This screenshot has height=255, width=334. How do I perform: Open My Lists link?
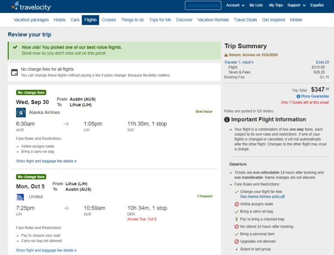[256, 5]
